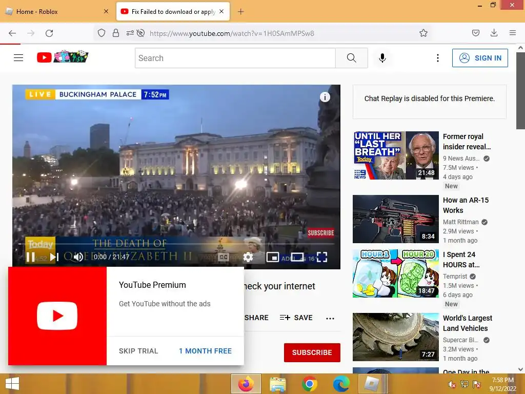Click Firefox icon in the taskbar

point(246,384)
